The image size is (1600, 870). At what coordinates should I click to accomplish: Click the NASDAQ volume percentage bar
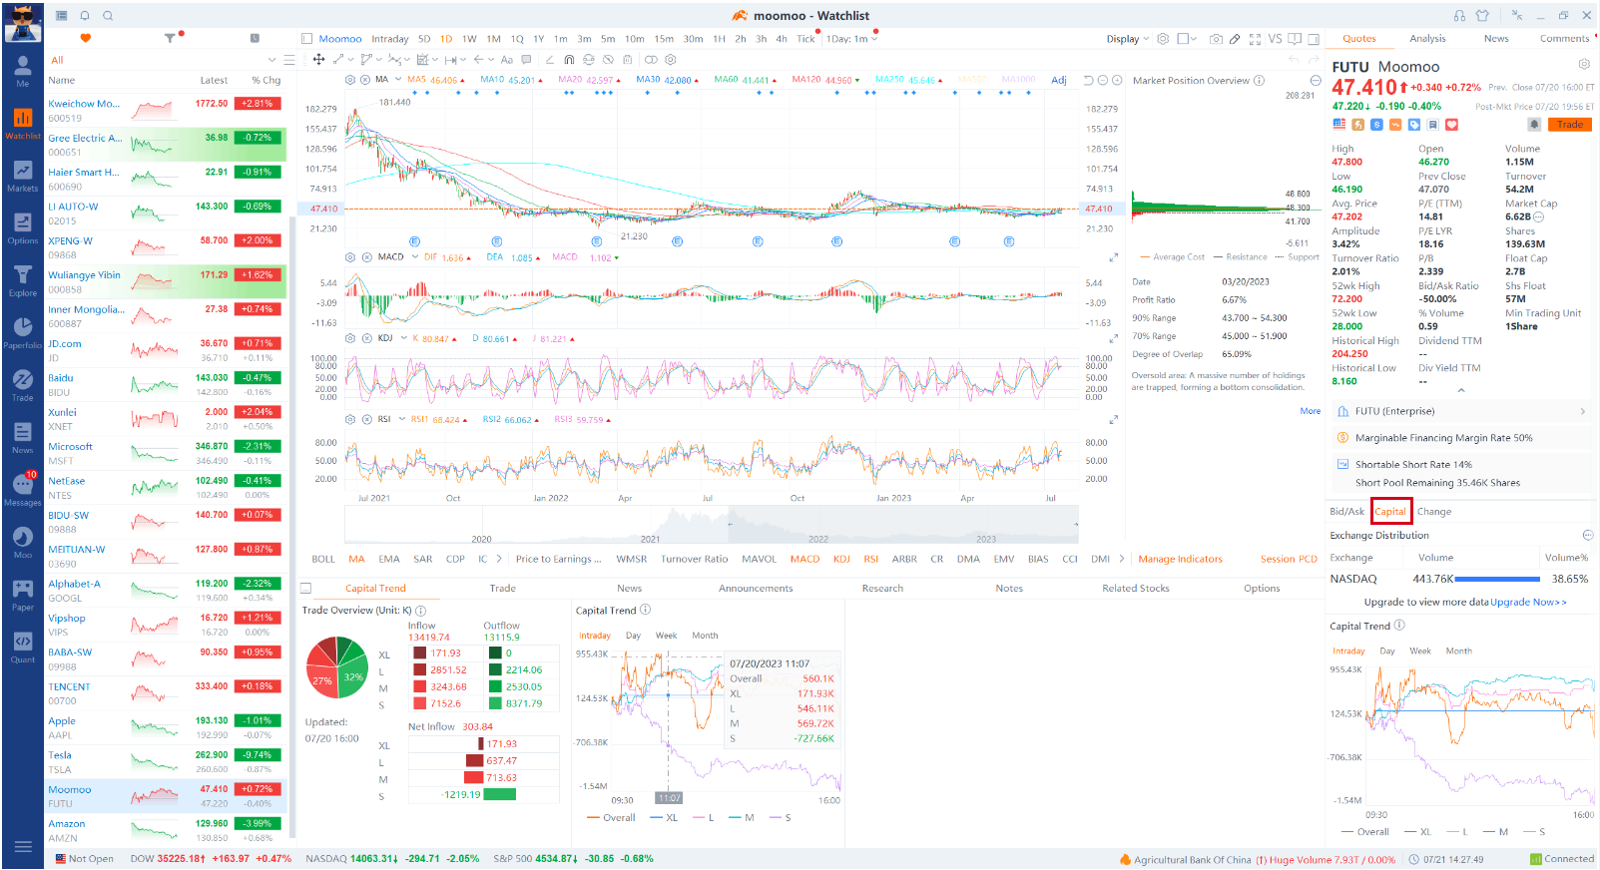[x=1497, y=579]
